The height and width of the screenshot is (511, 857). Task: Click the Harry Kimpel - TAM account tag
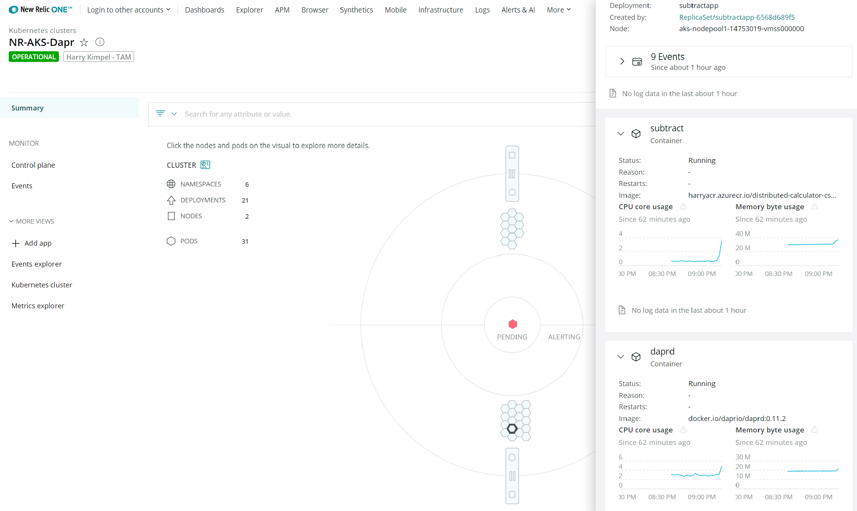(x=99, y=57)
